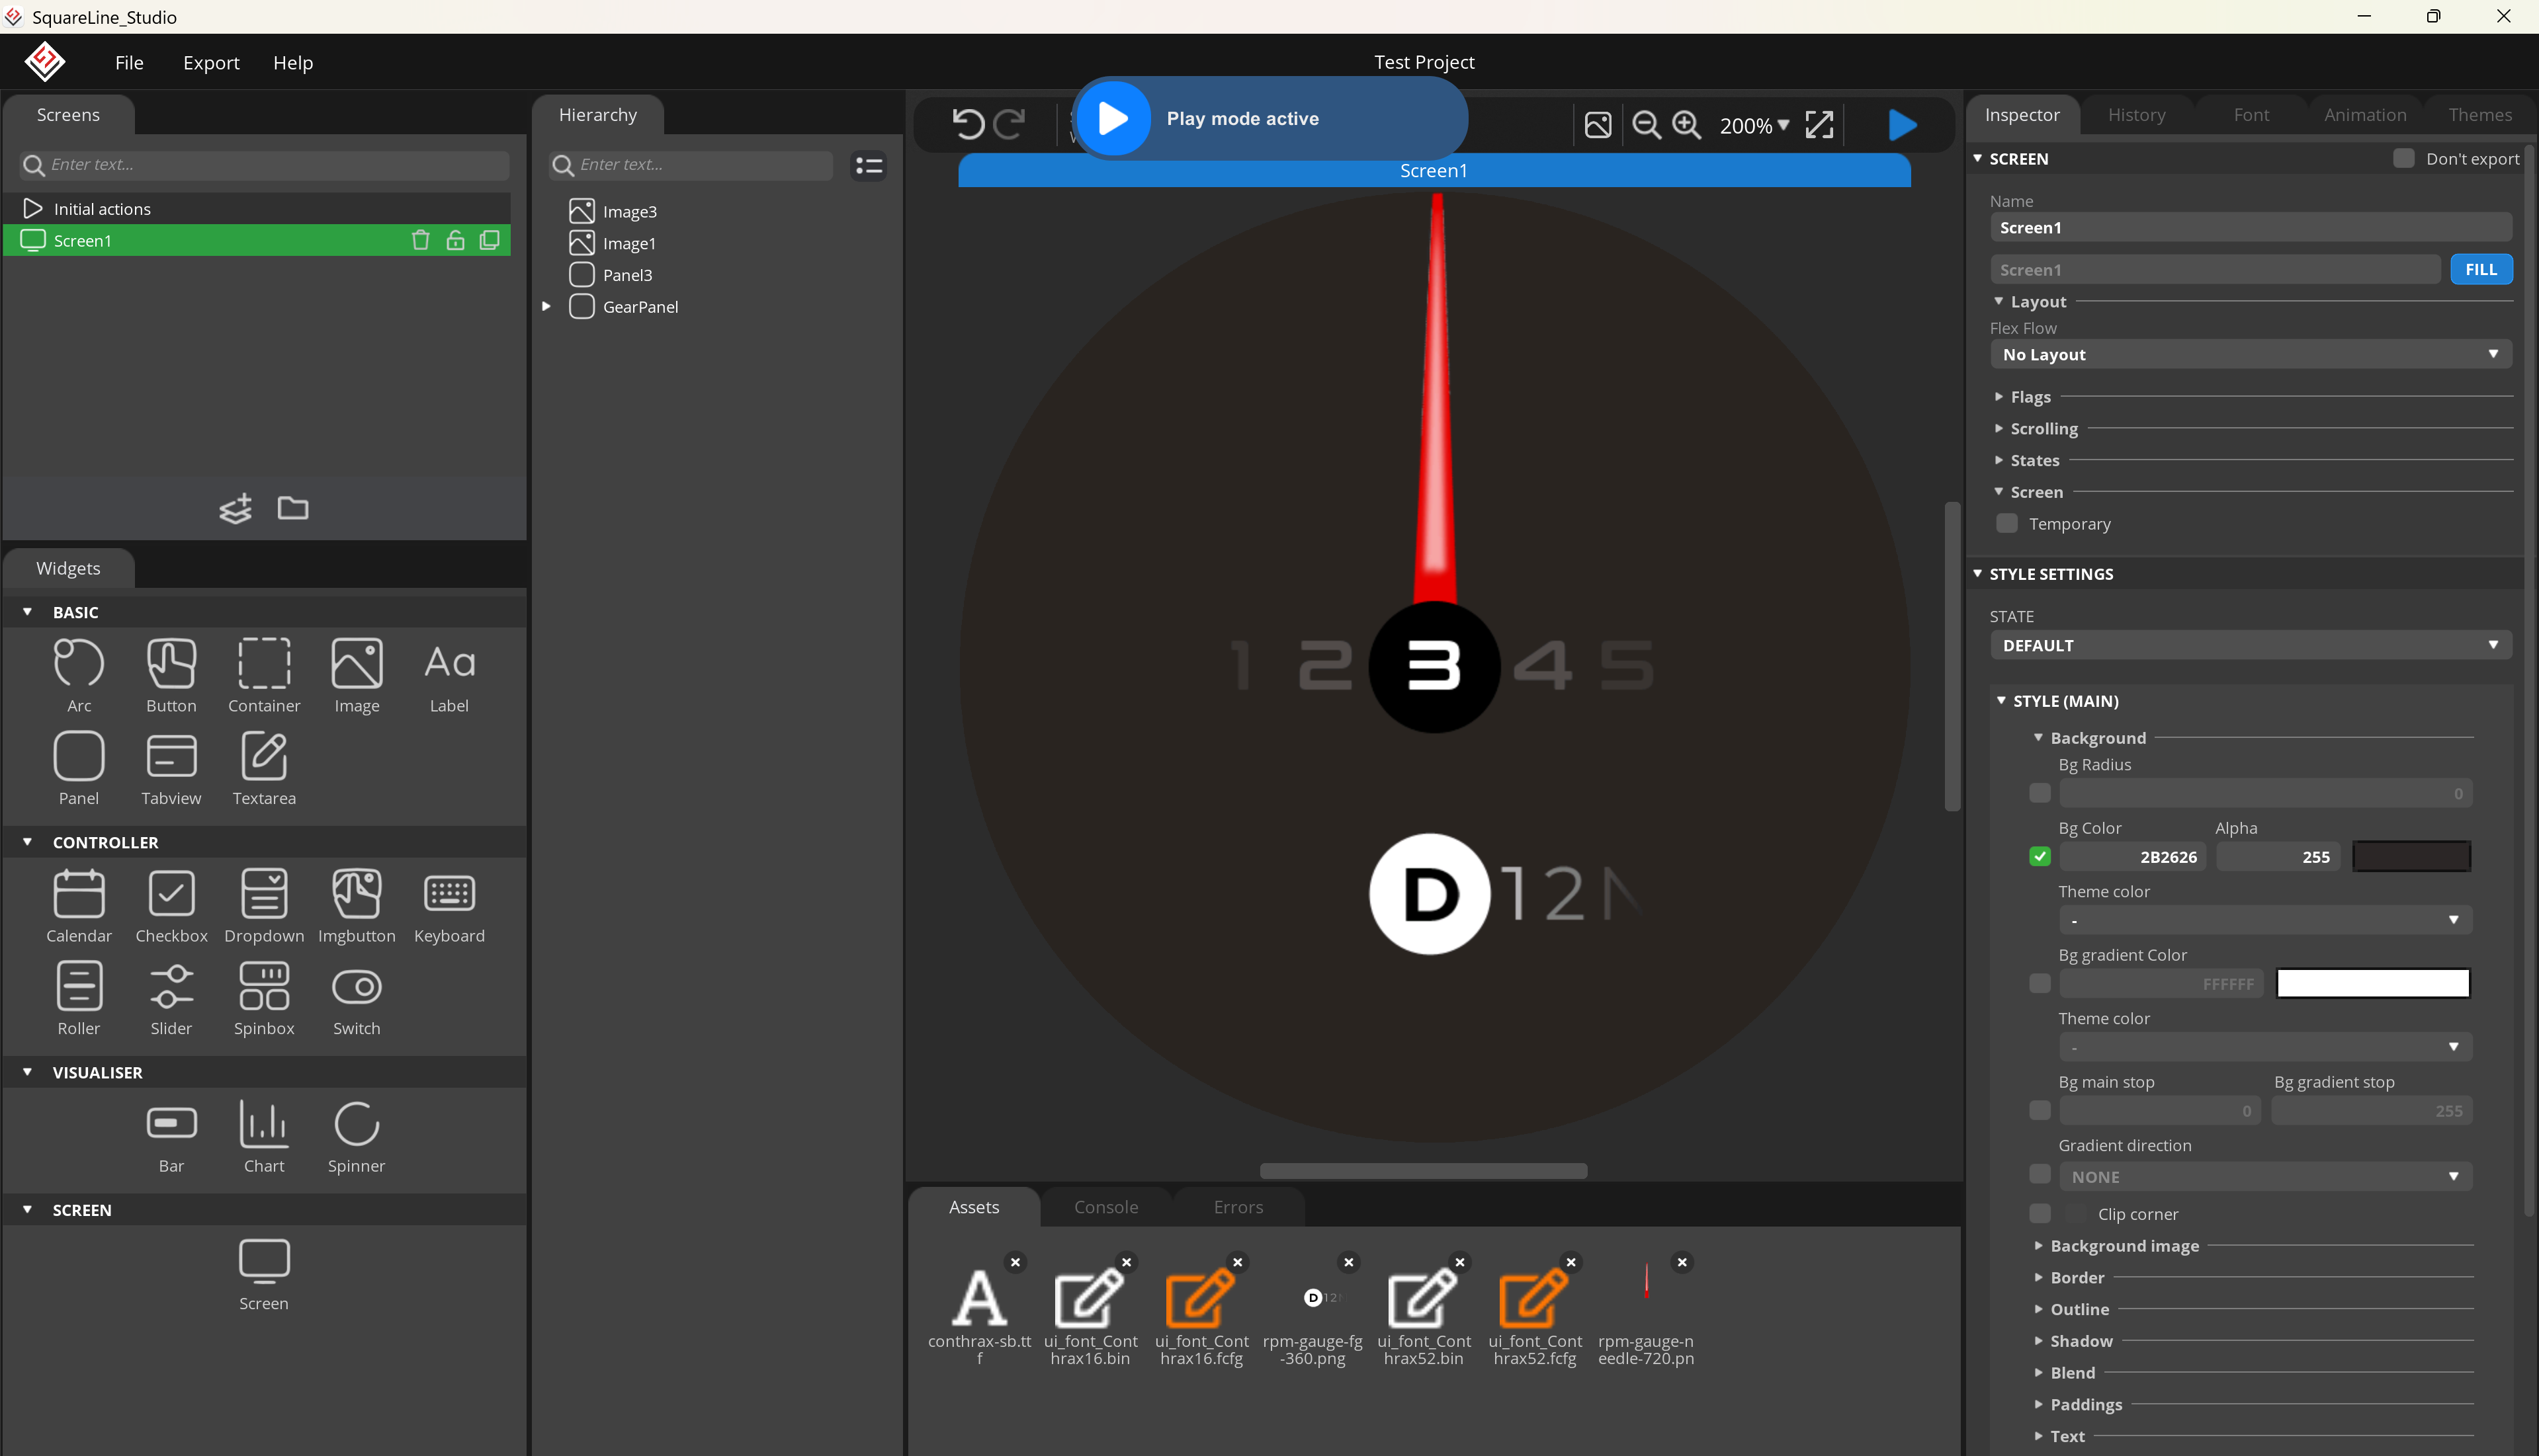Enable the Don't export checkbox

pos(2404,158)
